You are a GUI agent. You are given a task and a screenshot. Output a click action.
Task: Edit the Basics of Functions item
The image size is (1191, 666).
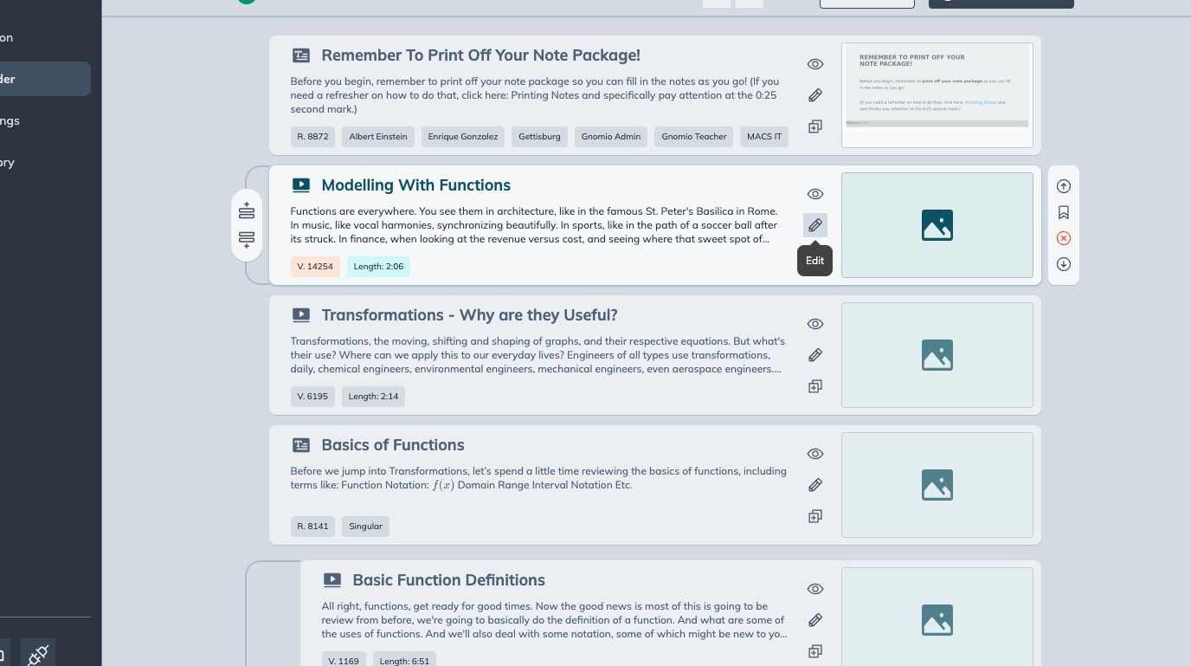pyautogui.click(x=814, y=485)
